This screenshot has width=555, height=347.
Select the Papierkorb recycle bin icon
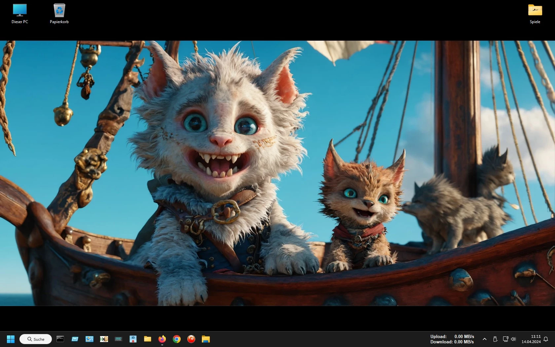(x=59, y=14)
